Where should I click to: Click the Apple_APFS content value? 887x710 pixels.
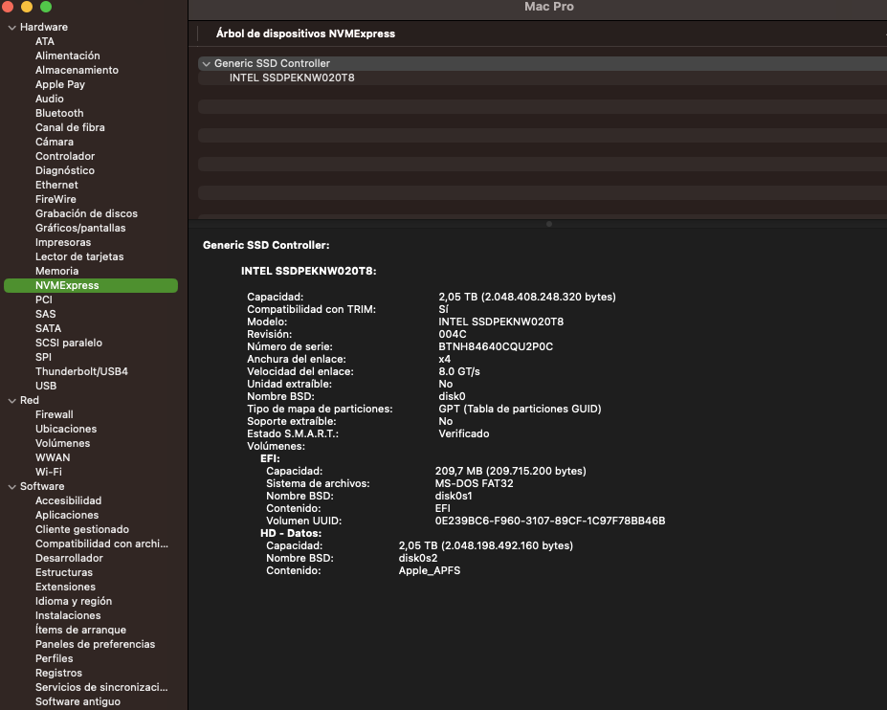click(x=430, y=571)
